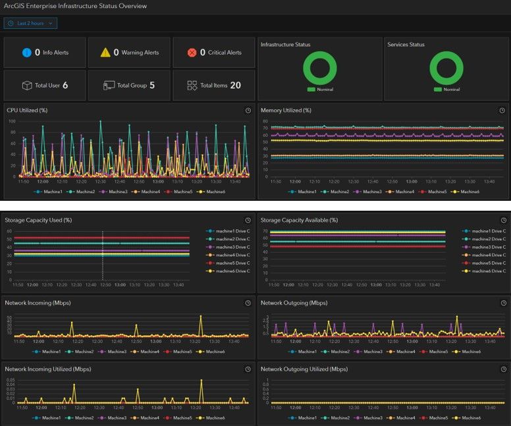Toggle Machine3 series in Memory Utilized legend
Viewport: 511px width, 426px height.
[367, 192]
